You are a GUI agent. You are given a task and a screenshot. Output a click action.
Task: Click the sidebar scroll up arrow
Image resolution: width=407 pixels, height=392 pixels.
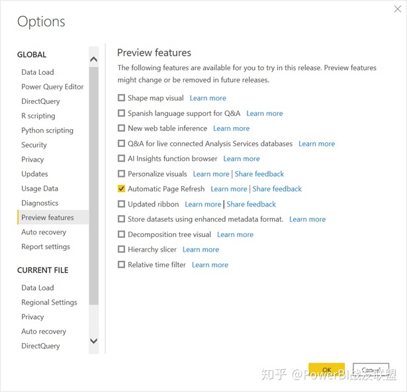click(94, 59)
